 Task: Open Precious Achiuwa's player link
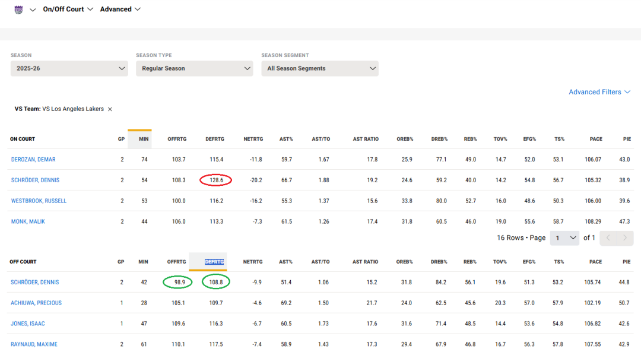tap(36, 303)
